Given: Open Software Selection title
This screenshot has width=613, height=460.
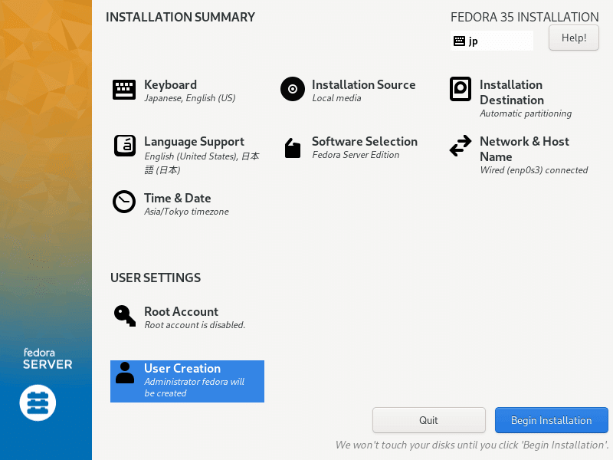Looking at the screenshot, I should (365, 142).
